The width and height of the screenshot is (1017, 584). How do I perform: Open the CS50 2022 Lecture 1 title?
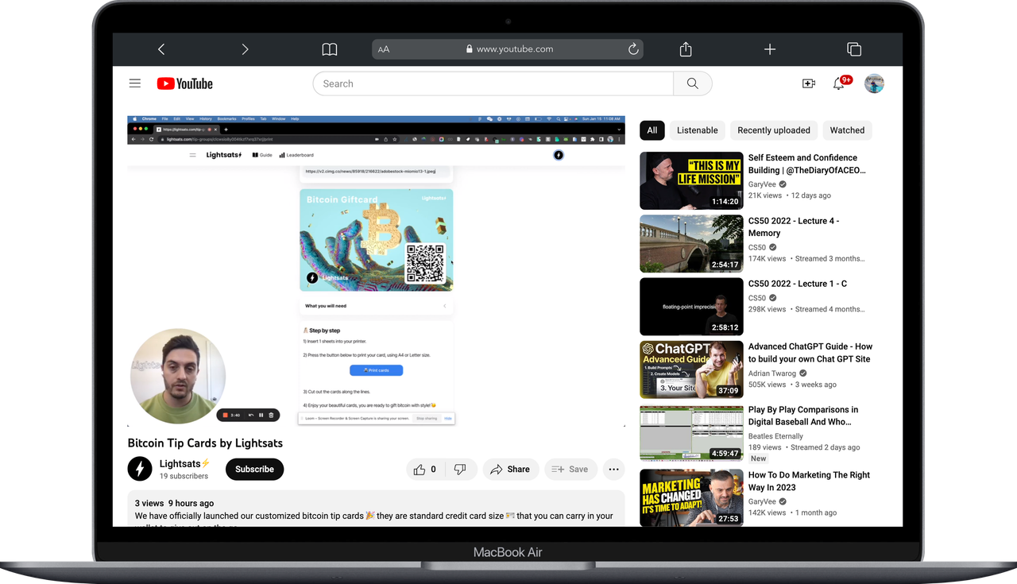tap(798, 284)
